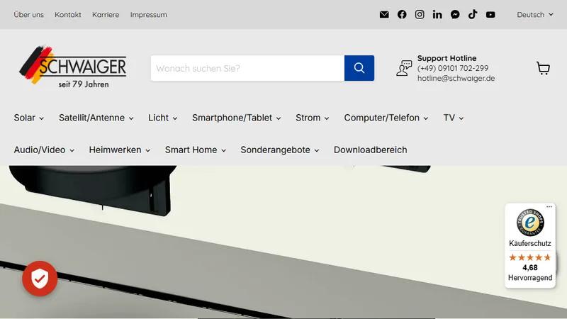Open the Trusted Shops widget three-dot menu
The image size is (567, 319).
(x=549, y=207)
